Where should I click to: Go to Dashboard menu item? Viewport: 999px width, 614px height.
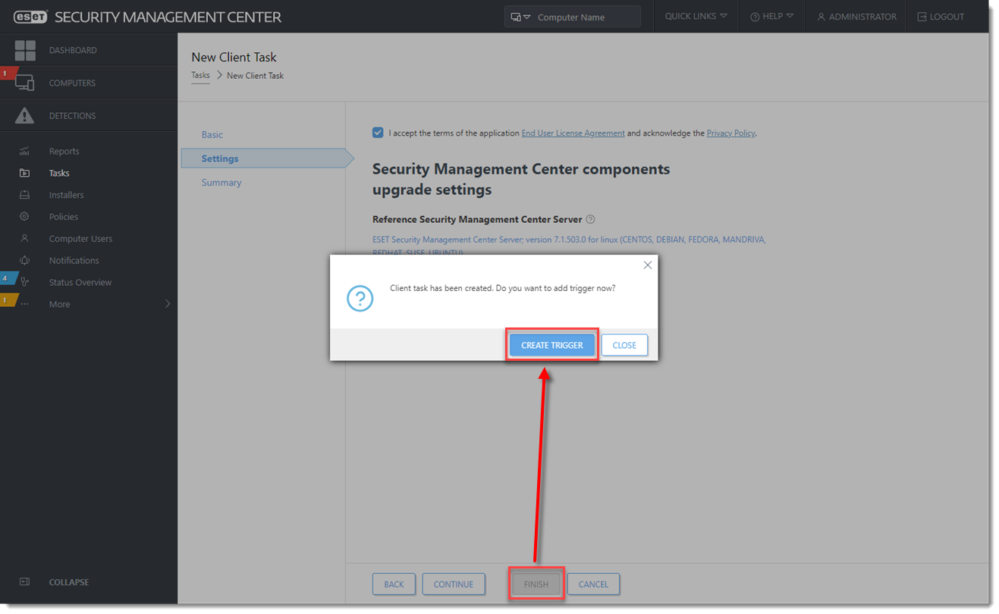pyautogui.click(x=73, y=51)
